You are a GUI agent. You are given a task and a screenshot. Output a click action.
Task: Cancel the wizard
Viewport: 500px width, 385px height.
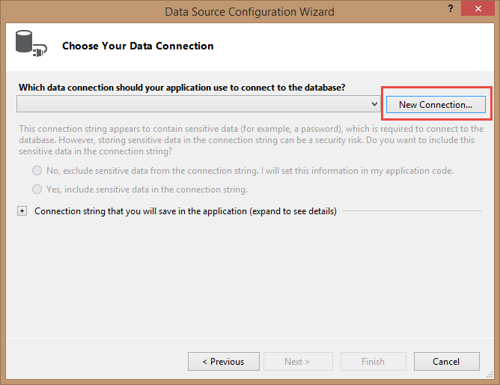click(446, 361)
